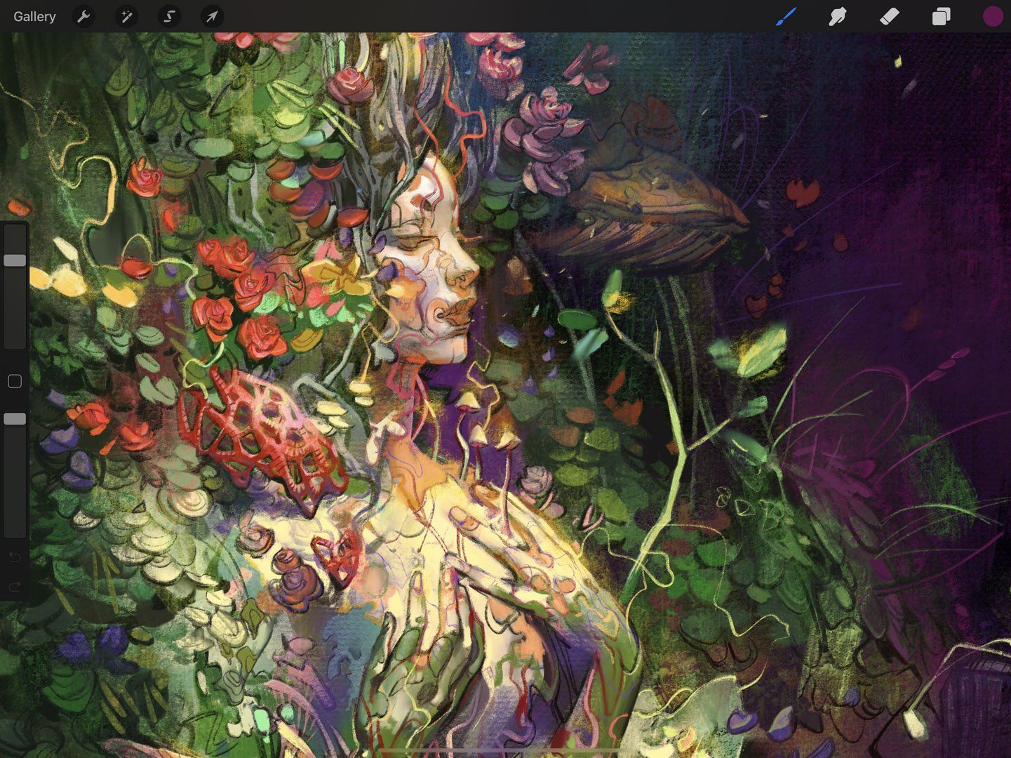This screenshot has width=1011, height=758.
Task: Tap undo arrow in sidebar
Action: [x=14, y=557]
